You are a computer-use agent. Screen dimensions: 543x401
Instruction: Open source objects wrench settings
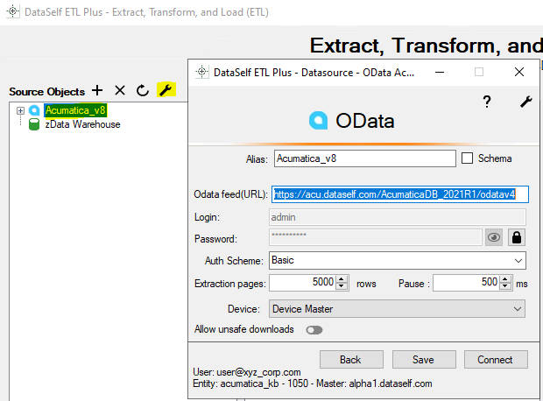[166, 90]
